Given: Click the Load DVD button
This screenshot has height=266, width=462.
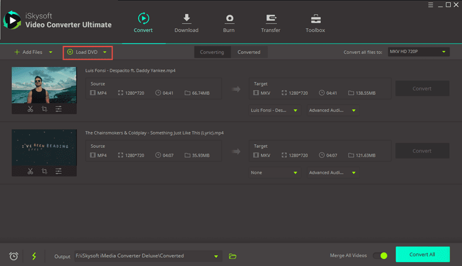Looking at the screenshot, I should click(x=87, y=53).
